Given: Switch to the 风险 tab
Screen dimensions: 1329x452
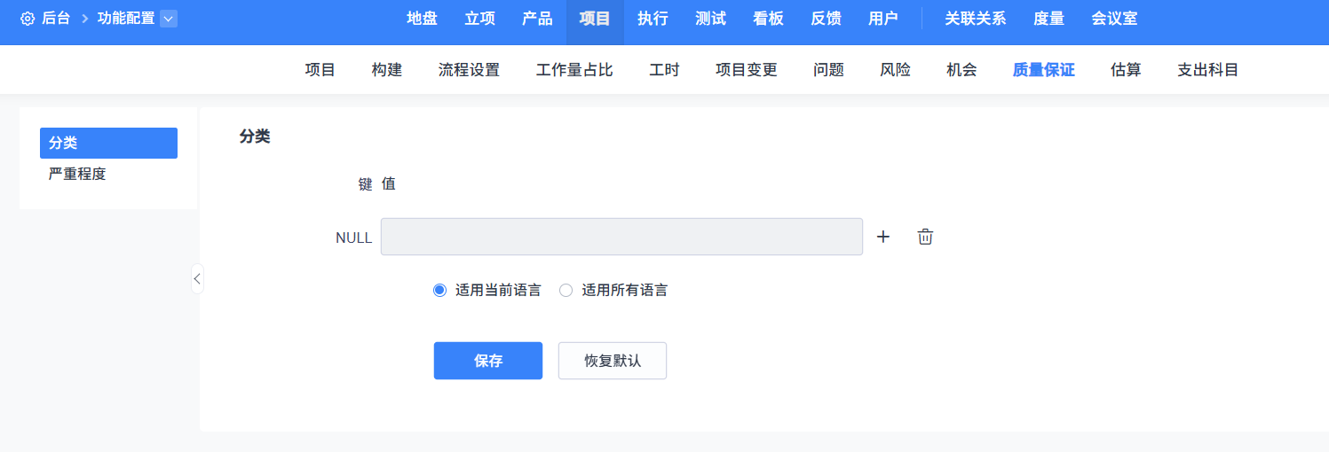Looking at the screenshot, I should 895,70.
